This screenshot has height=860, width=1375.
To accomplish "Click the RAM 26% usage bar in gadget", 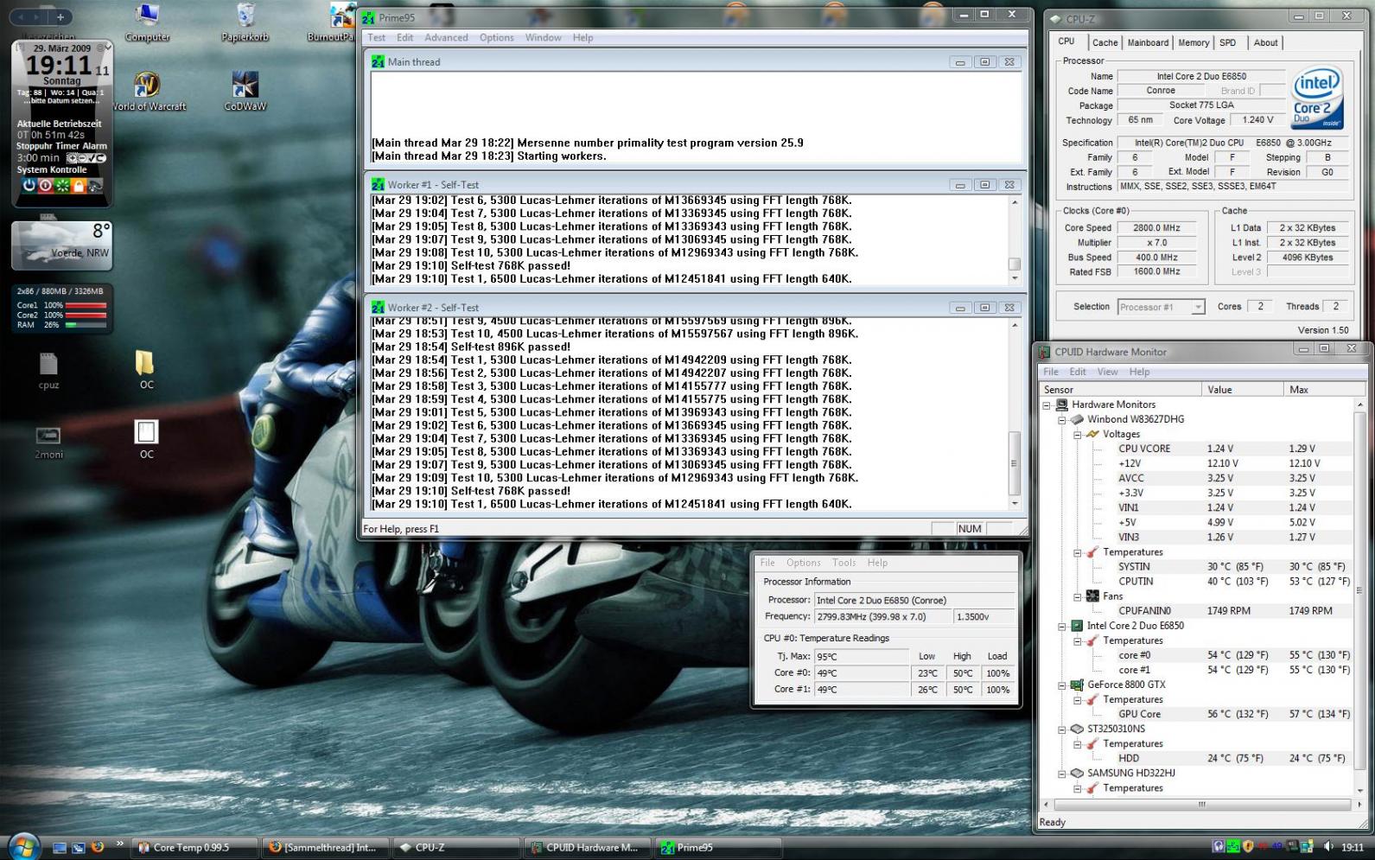I will (86, 325).
